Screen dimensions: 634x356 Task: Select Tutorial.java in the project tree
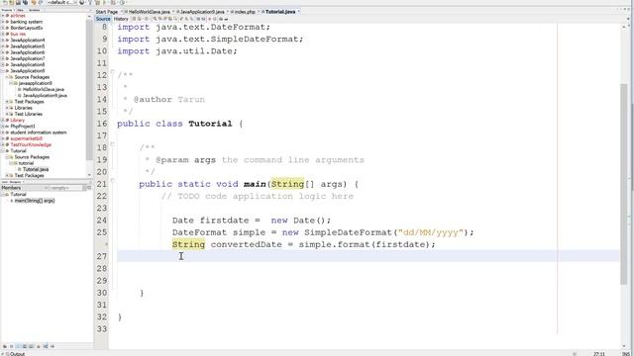click(36, 169)
